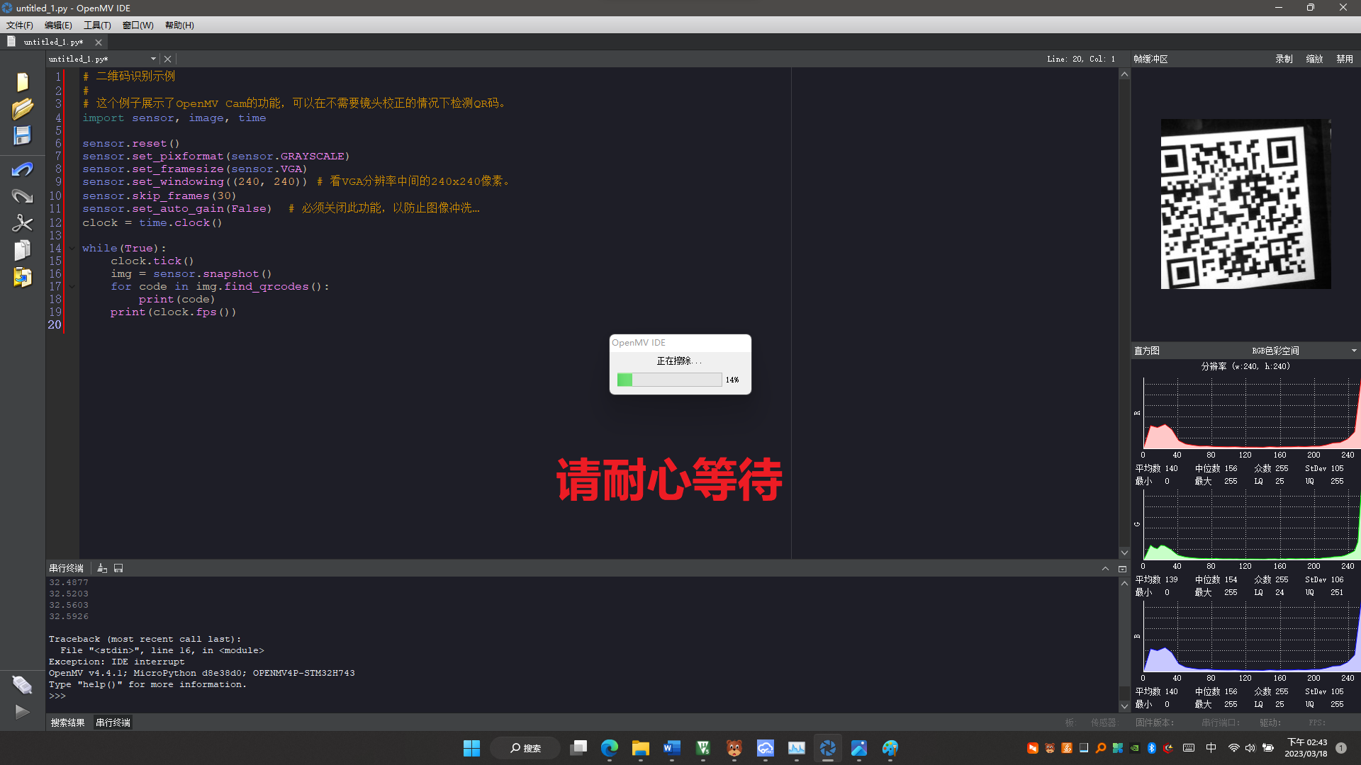Copy selection using the Copy icon

pos(22,250)
